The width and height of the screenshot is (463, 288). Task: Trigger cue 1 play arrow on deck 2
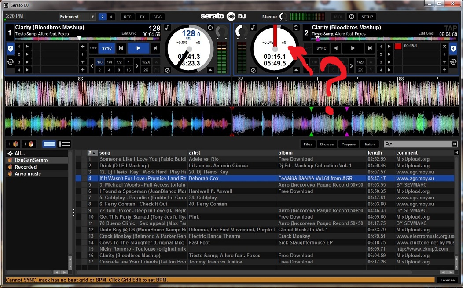click(389, 46)
